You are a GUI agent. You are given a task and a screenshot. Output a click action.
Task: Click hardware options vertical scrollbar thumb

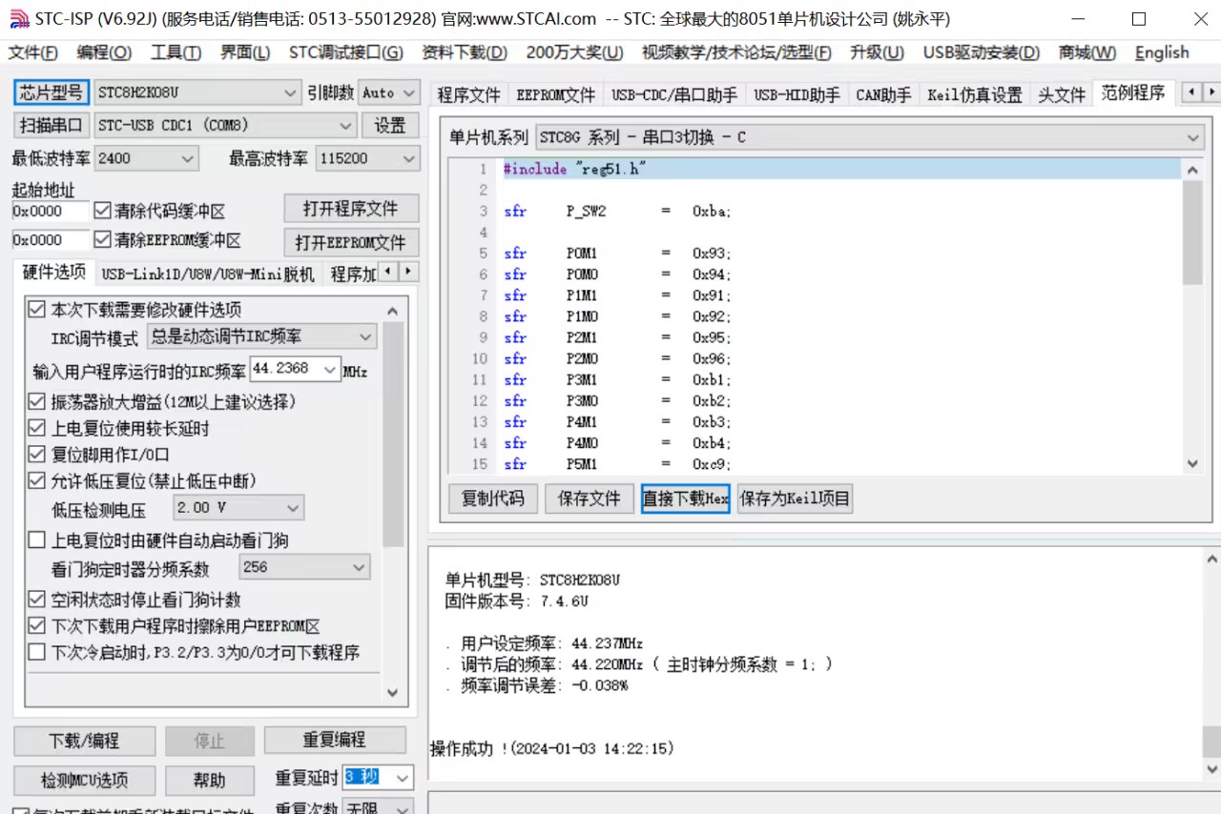point(392,434)
